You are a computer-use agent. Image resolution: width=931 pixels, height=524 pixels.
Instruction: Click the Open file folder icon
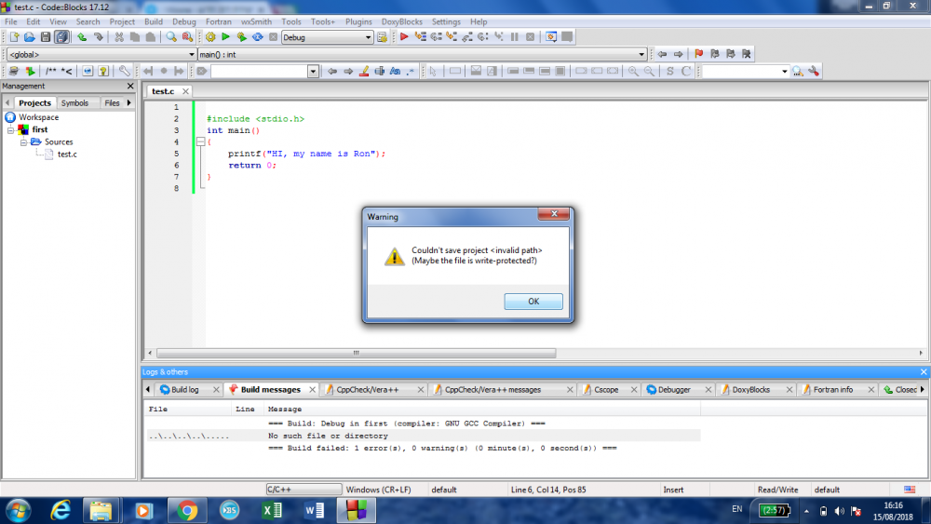pos(29,37)
